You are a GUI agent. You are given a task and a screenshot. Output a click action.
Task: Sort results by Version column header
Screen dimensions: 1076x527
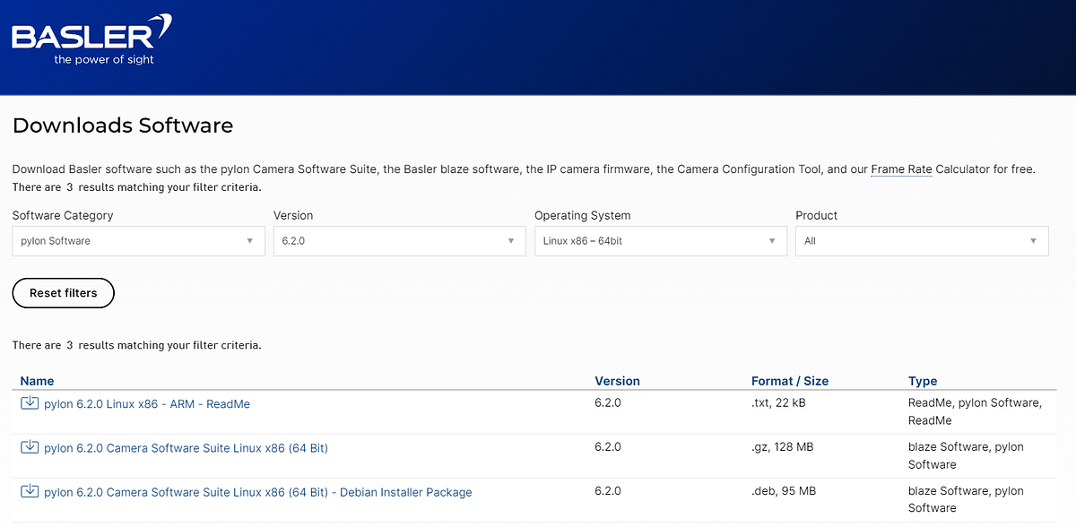click(x=617, y=381)
